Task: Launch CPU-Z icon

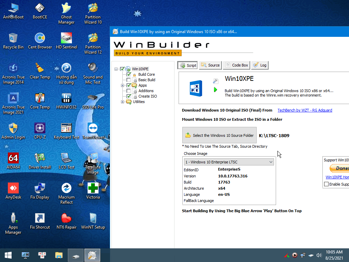Action: point(40,131)
